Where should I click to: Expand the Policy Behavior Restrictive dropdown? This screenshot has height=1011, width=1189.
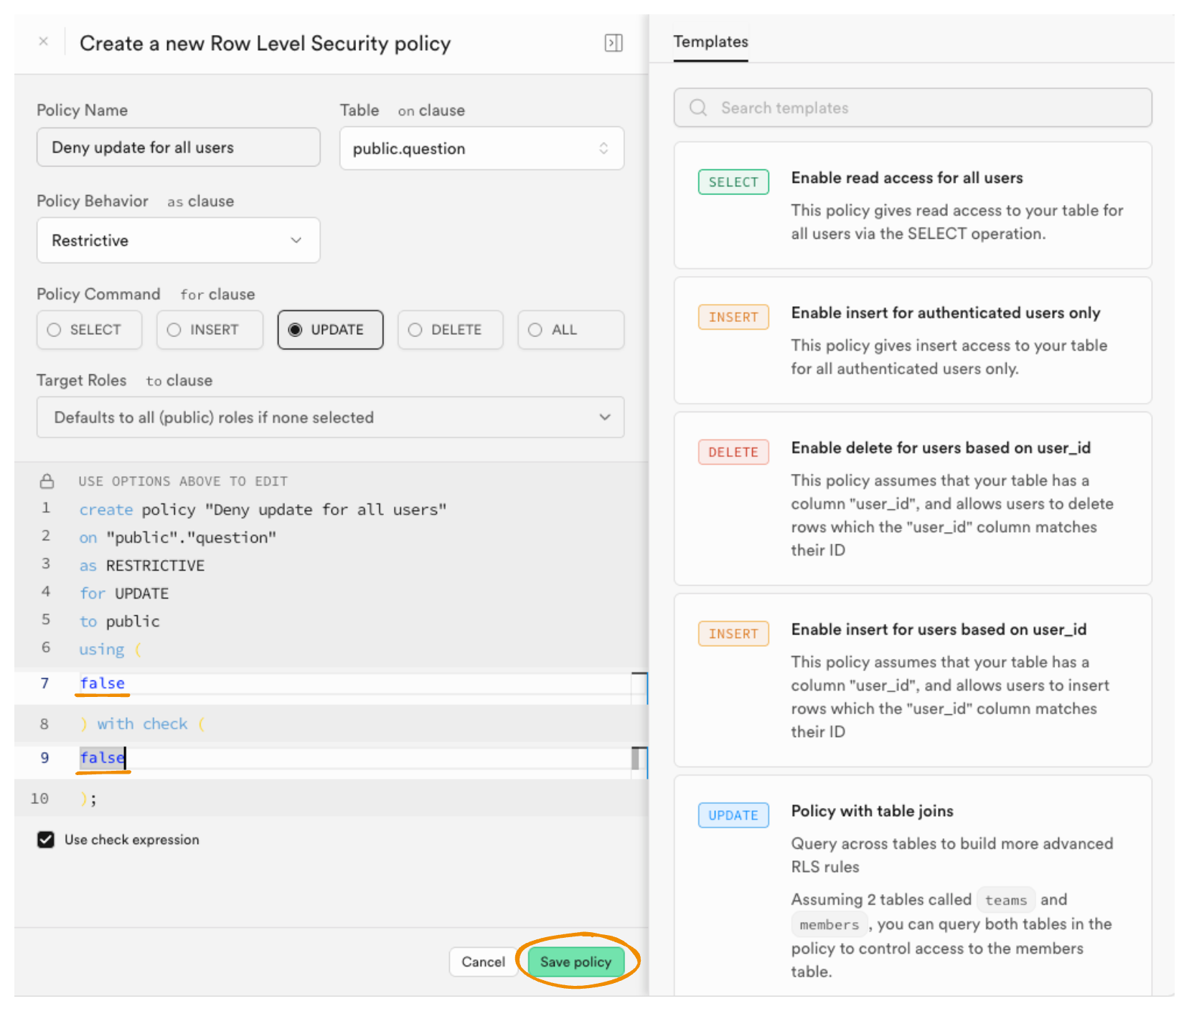click(x=178, y=240)
